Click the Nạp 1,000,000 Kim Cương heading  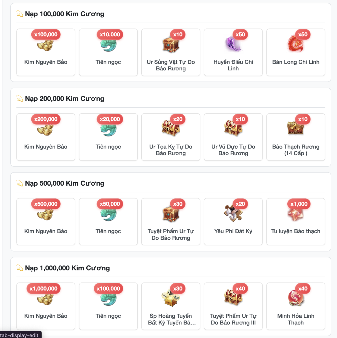click(67, 268)
